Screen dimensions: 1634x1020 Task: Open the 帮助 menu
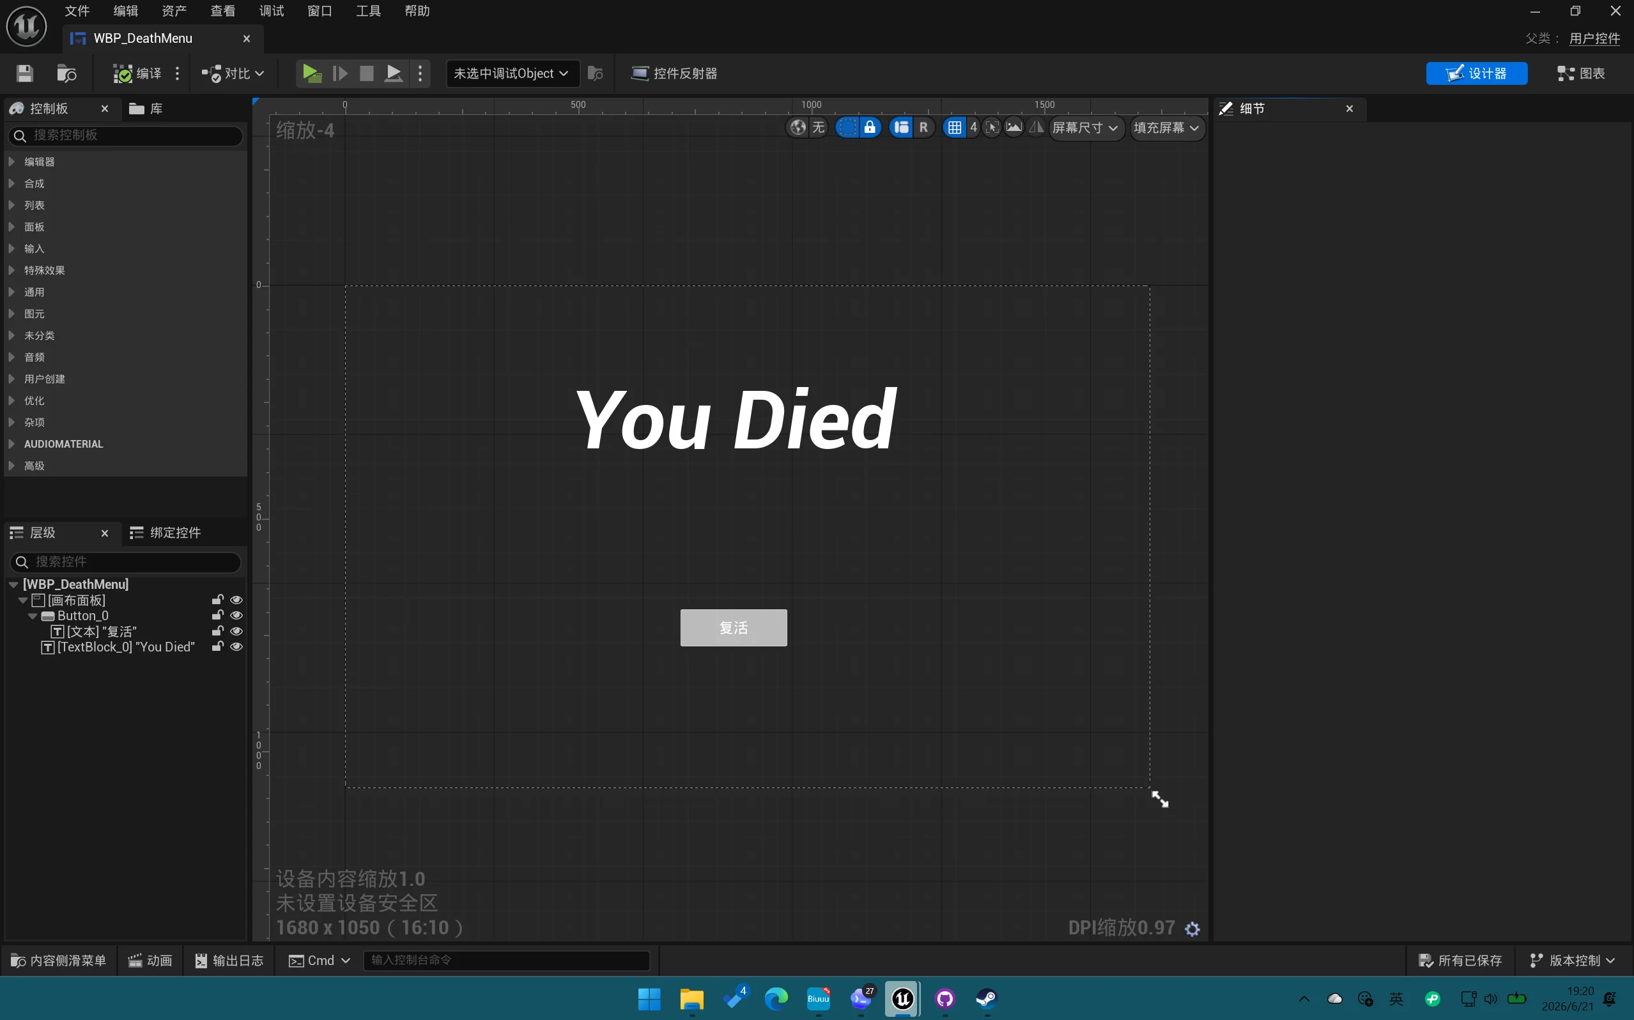(x=417, y=11)
